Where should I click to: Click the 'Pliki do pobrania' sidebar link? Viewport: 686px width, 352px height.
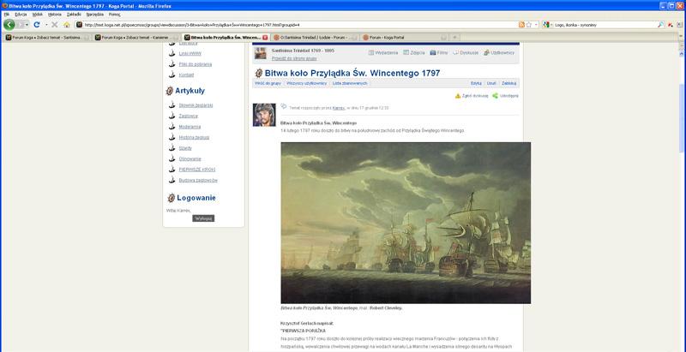pyautogui.click(x=196, y=64)
